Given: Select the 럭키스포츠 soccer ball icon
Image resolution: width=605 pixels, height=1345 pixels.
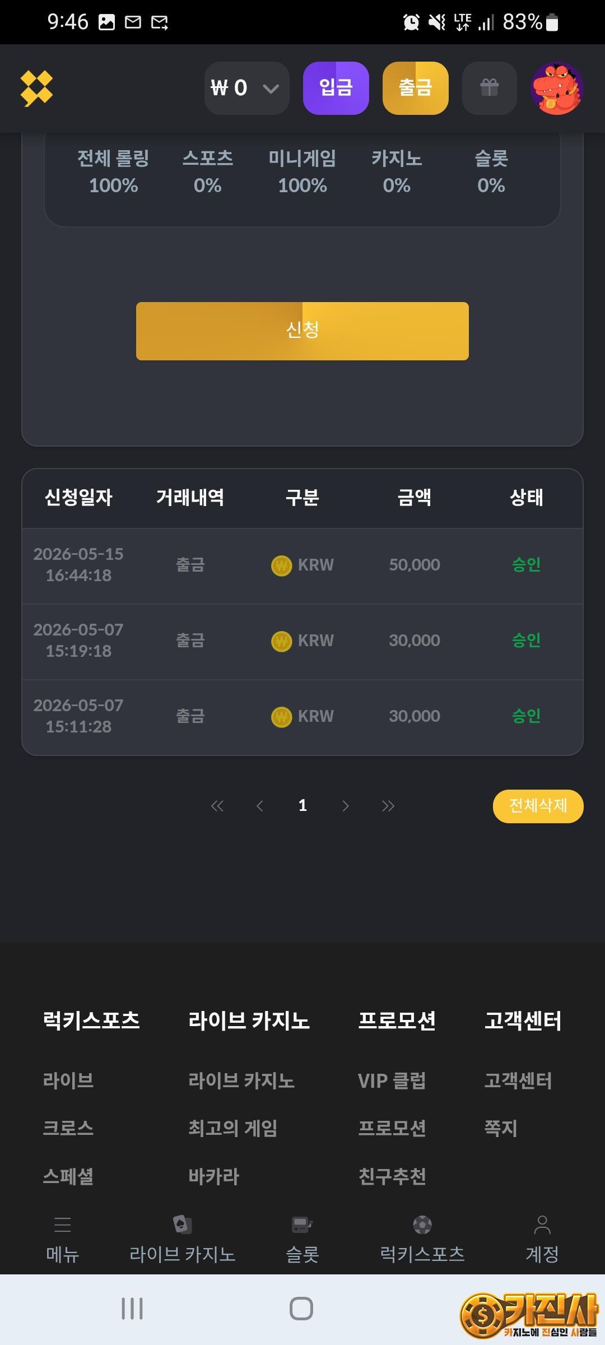Looking at the screenshot, I should tap(422, 1224).
